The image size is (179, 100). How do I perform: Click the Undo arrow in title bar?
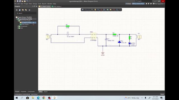tap(27, 1)
